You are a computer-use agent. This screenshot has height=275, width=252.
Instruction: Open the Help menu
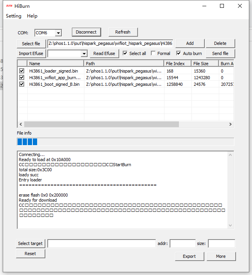pyautogui.click(x=32, y=16)
